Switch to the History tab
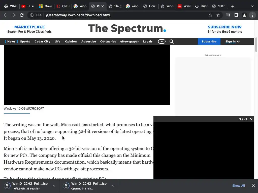Screen dimensions: 258x193 [201, 6]
